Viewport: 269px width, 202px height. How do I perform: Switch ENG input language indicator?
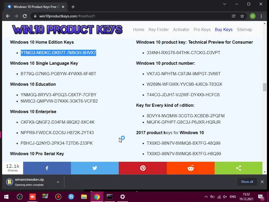point(233,197)
